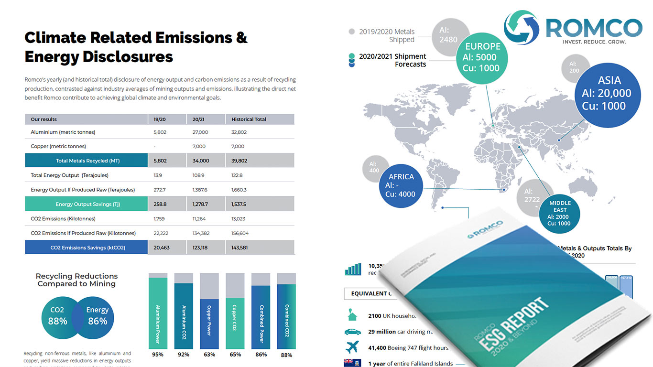
Task: Click the EQUIVALENT box label
Action: (371, 293)
